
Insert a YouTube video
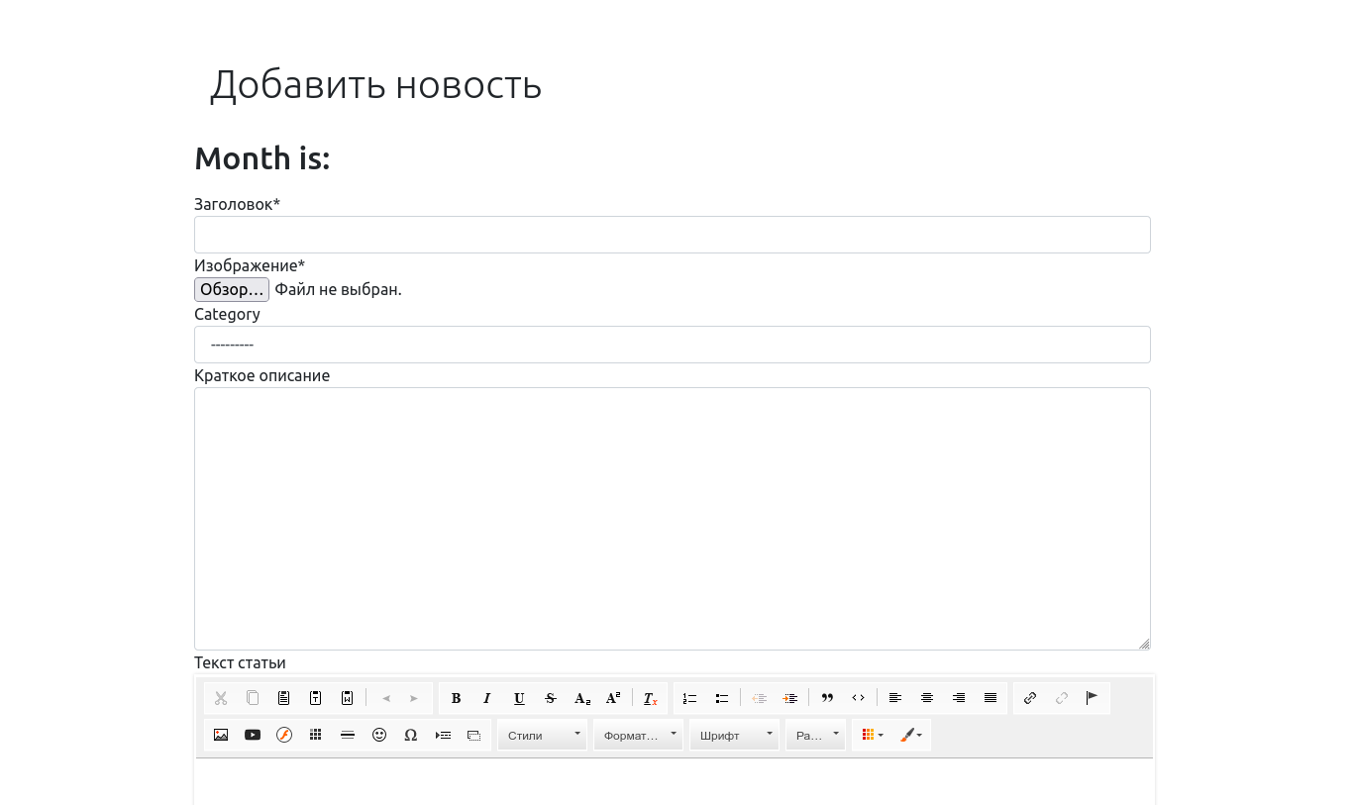(x=253, y=735)
